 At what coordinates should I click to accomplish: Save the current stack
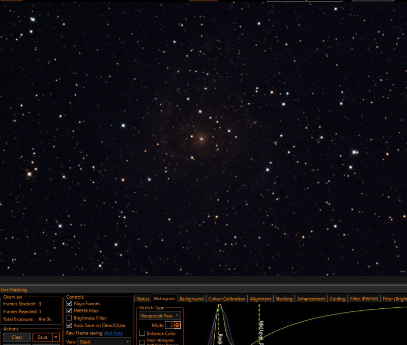[43, 337]
